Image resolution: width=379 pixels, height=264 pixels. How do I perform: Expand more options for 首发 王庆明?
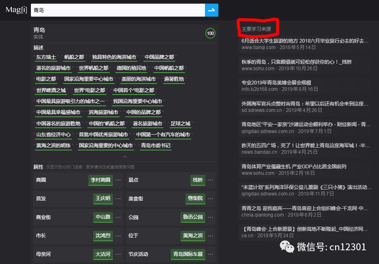pyautogui.click(x=118, y=198)
